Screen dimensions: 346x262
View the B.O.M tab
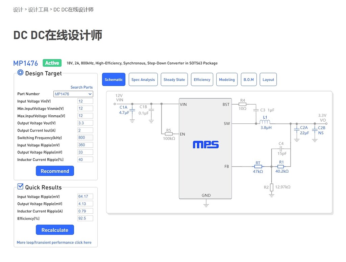click(x=249, y=79)
